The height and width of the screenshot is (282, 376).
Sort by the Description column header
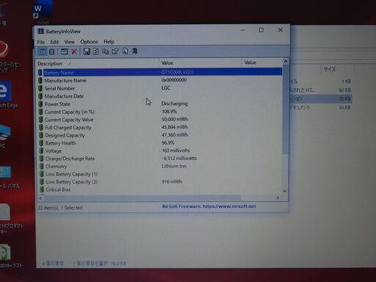point(98,63)
